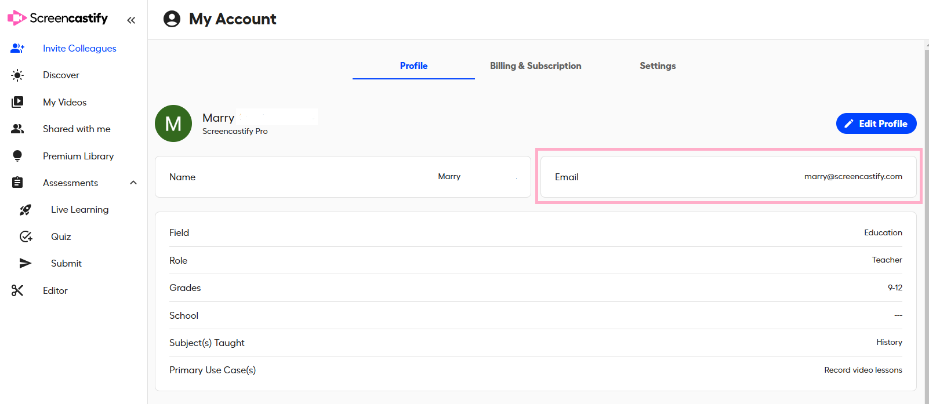Switch to Billing & Subscription tab
Viewport: 929px width, 404px height.
pyautogui.click(x=535, y=65)
